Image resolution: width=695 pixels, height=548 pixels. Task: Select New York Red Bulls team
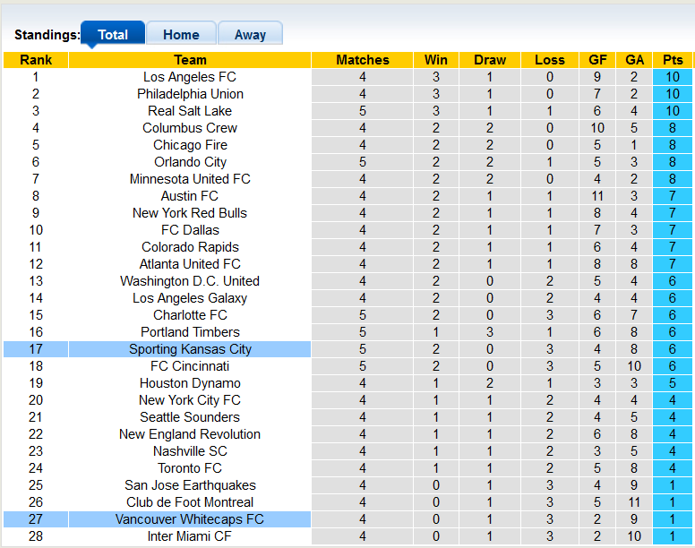point(190,213)
